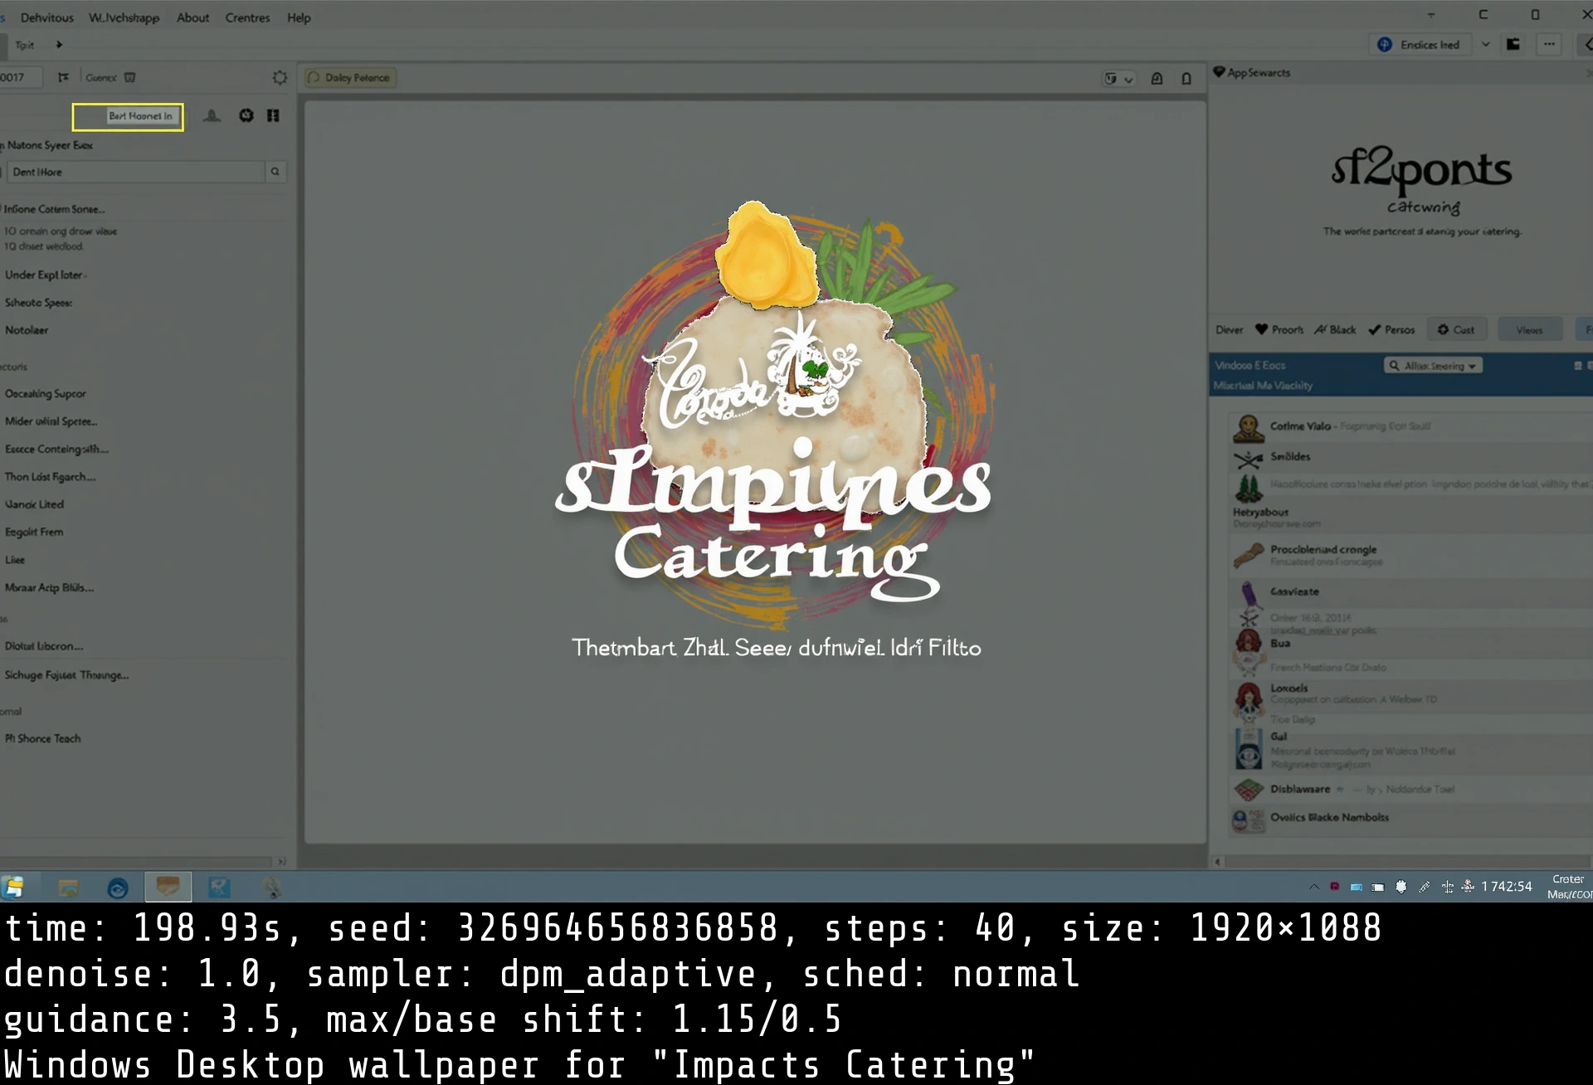
Task: Open the Help menu
Action: [x=298, y=17]
